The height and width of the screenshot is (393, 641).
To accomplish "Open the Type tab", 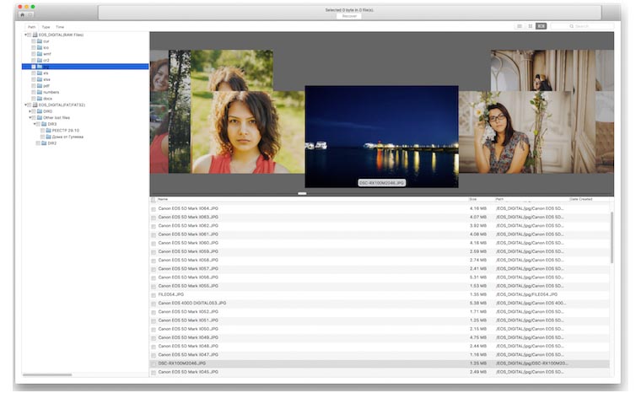I will point(46,27).
